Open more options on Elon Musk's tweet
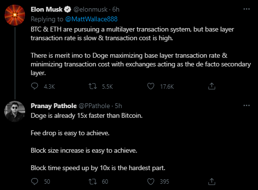 (x=246, y=9)
